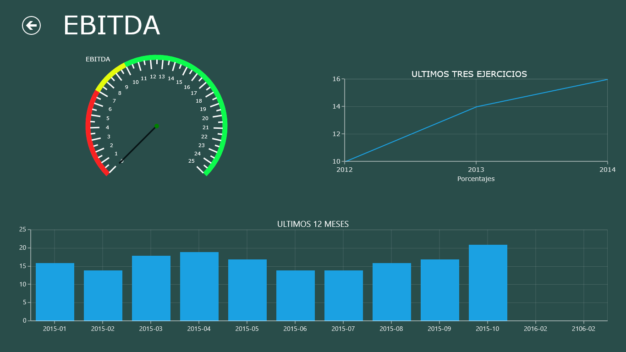This screenshot has height=352, width=626.
Task: Select the 2015-09 bar
Action: tap(440, 290)
